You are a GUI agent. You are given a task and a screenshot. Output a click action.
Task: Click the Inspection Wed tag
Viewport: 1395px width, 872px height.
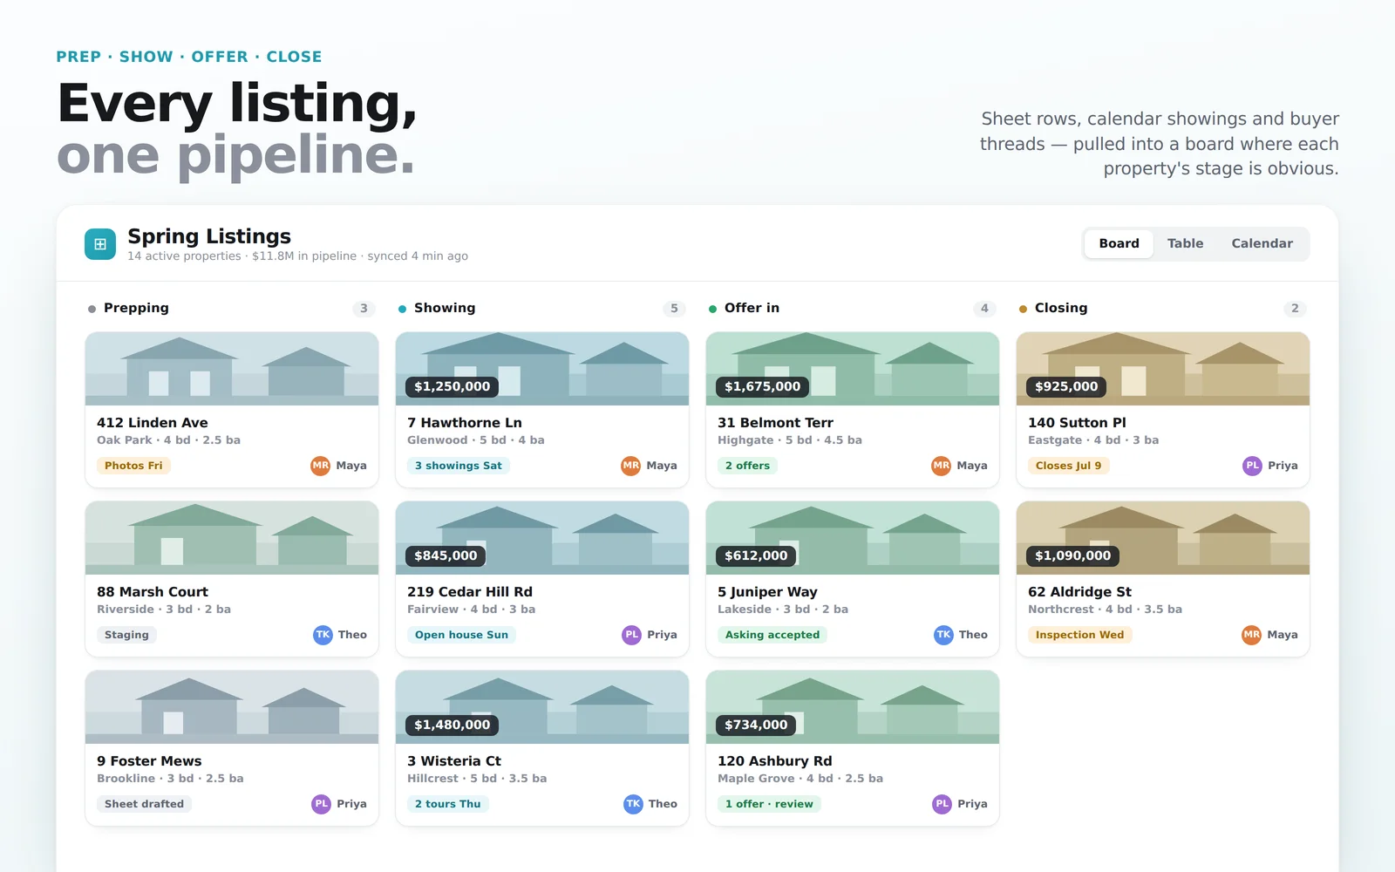(1079, 635)
